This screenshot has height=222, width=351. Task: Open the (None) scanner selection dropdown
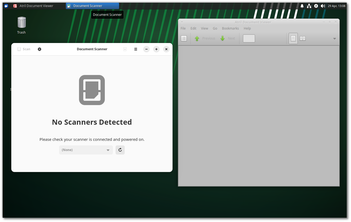(86, 150)
